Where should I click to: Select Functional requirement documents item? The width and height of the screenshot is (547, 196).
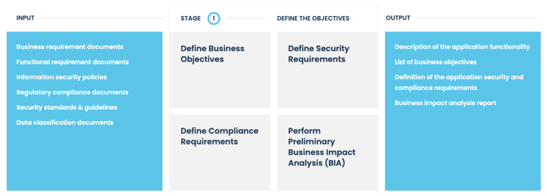pyautogui.click(x=73, y=62)
